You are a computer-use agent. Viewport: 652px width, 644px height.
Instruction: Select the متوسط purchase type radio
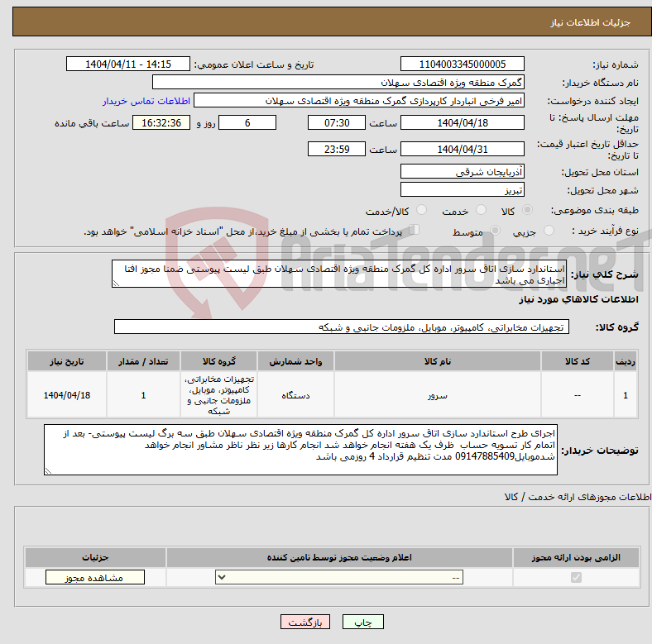coord(495,230)
